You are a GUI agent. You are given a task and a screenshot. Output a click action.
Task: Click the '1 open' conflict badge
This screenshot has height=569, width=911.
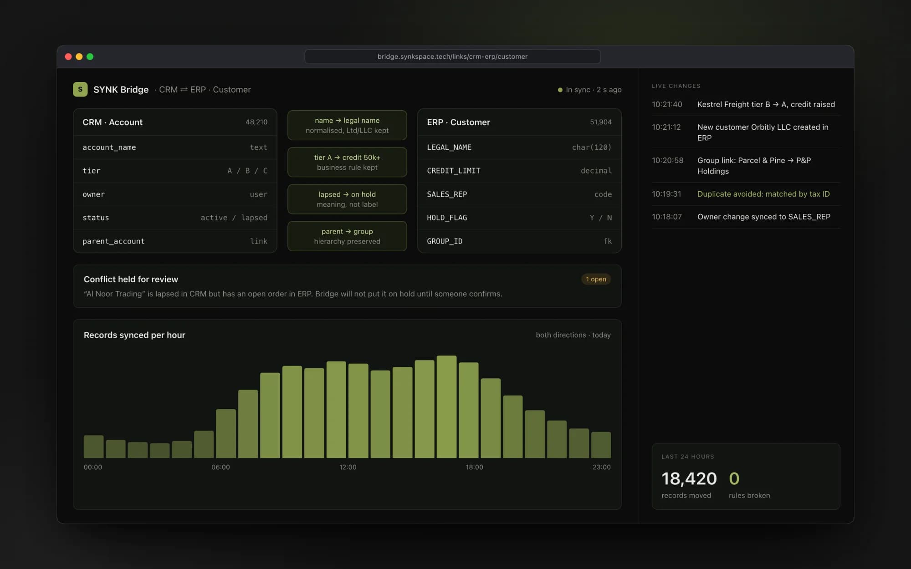coord(596,279)
